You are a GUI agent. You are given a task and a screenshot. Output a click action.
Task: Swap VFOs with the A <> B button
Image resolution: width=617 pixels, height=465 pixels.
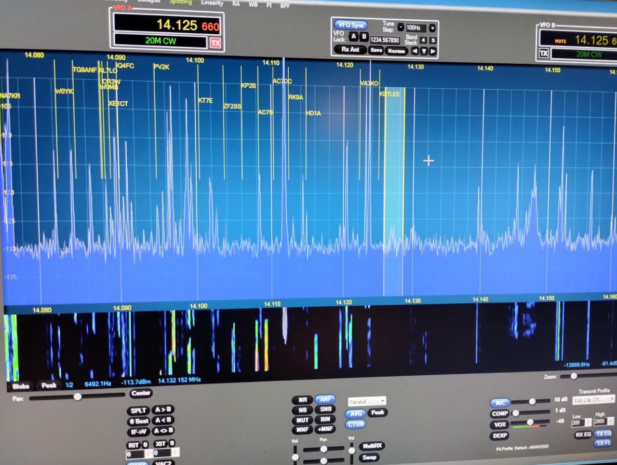click(163, 431)
